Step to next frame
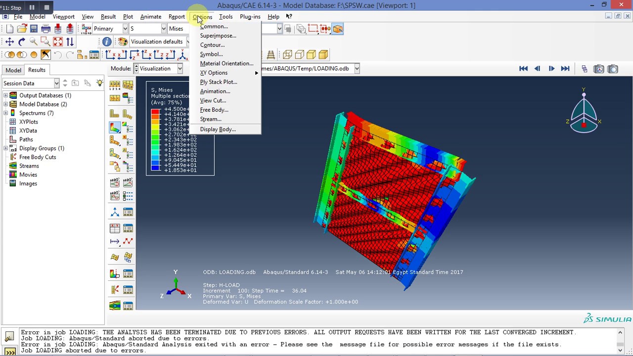 [x=551, y=69]
